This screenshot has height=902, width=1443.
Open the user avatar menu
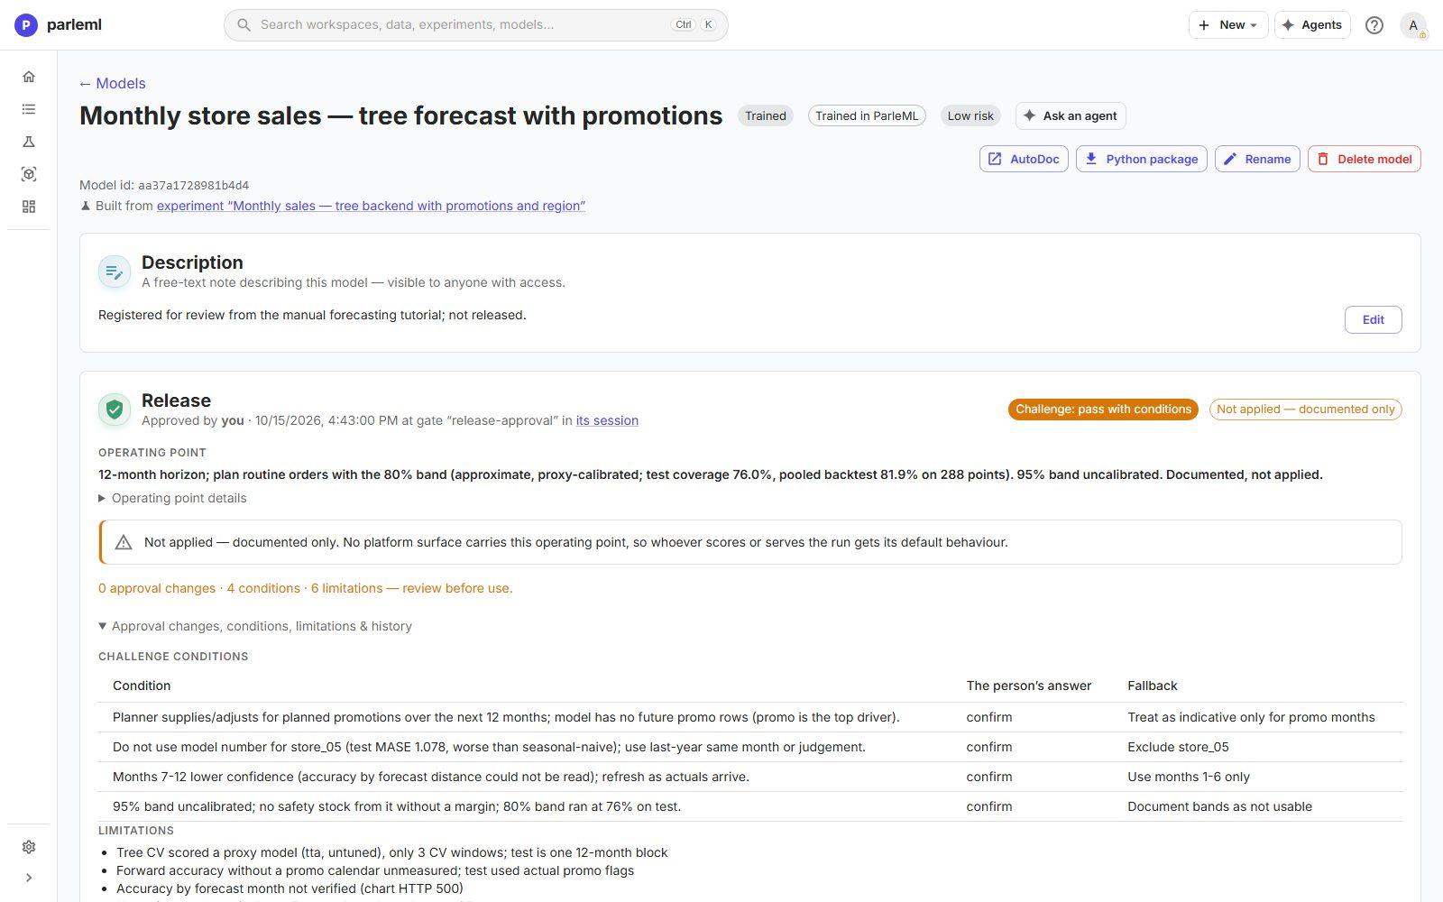coord(1413,25)
